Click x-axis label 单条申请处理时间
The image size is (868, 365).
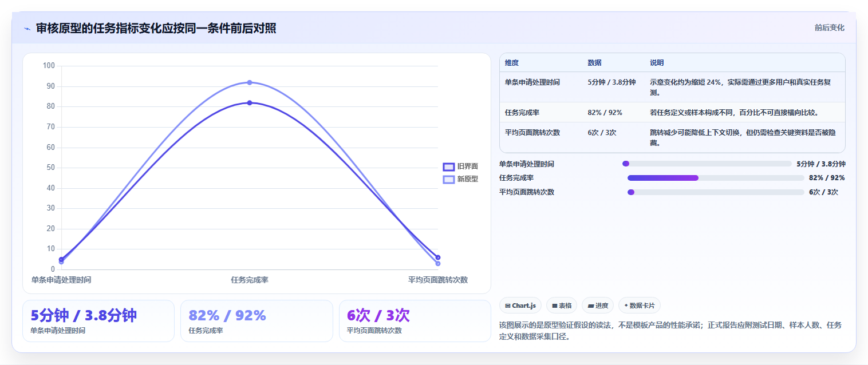(61, 280)
